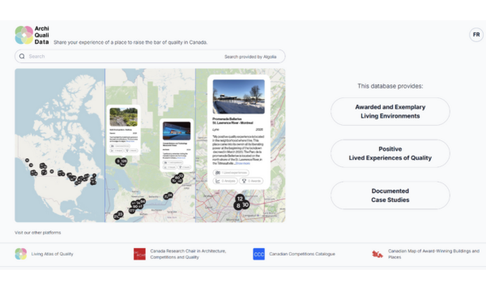Follow the Algolia search provider link
This screenshot has width=486, height=292.
(x=270, y=57)
